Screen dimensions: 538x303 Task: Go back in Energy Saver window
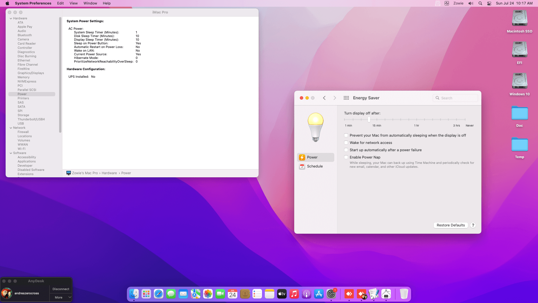324,98
